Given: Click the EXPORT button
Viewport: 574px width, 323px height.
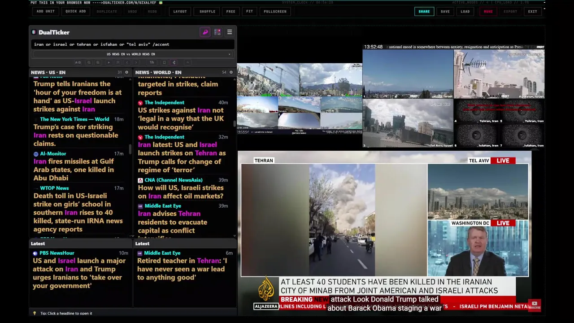Looking at the screenshot, I should 510,12.
